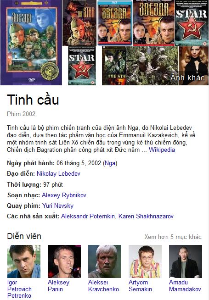Viewport: 209px width, 300px height.
Task: Select the top-right STAR red star poster
Action: coord(192,23)
